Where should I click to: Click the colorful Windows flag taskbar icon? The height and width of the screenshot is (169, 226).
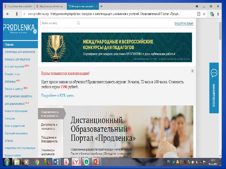point(46,162)
